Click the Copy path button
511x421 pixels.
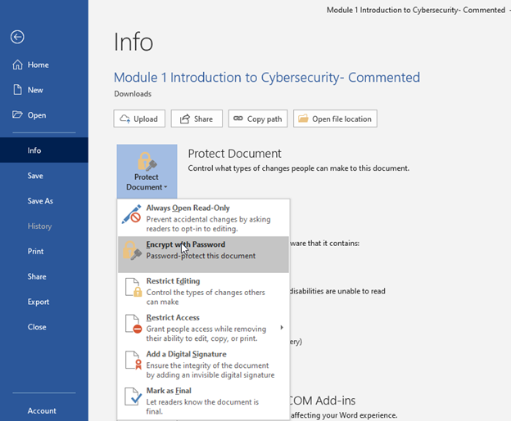(x=258, y=119)
